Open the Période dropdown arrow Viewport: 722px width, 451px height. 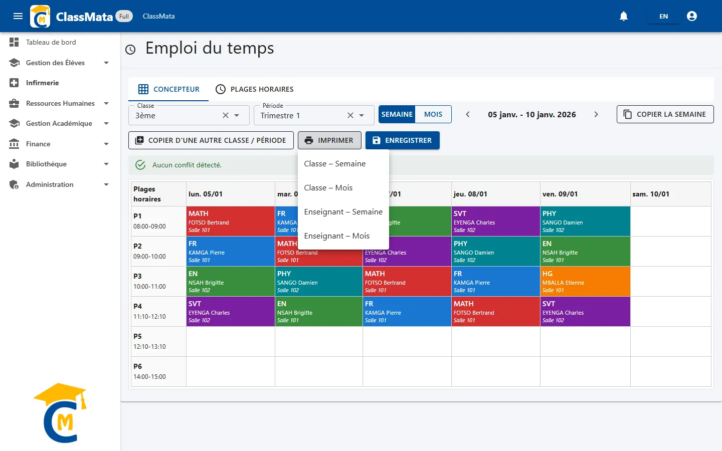click(x=362, y=115)
